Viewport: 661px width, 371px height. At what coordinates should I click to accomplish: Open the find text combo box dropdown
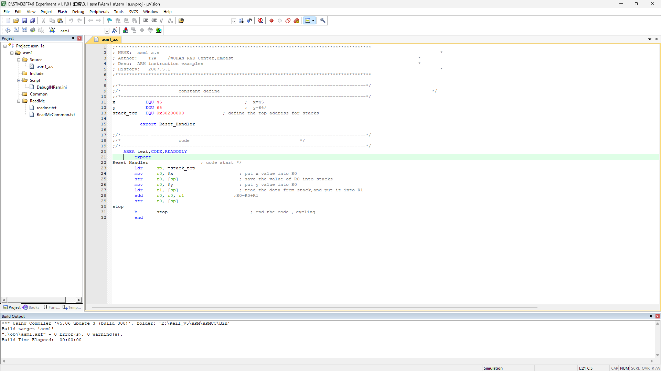tap(234, 21)
